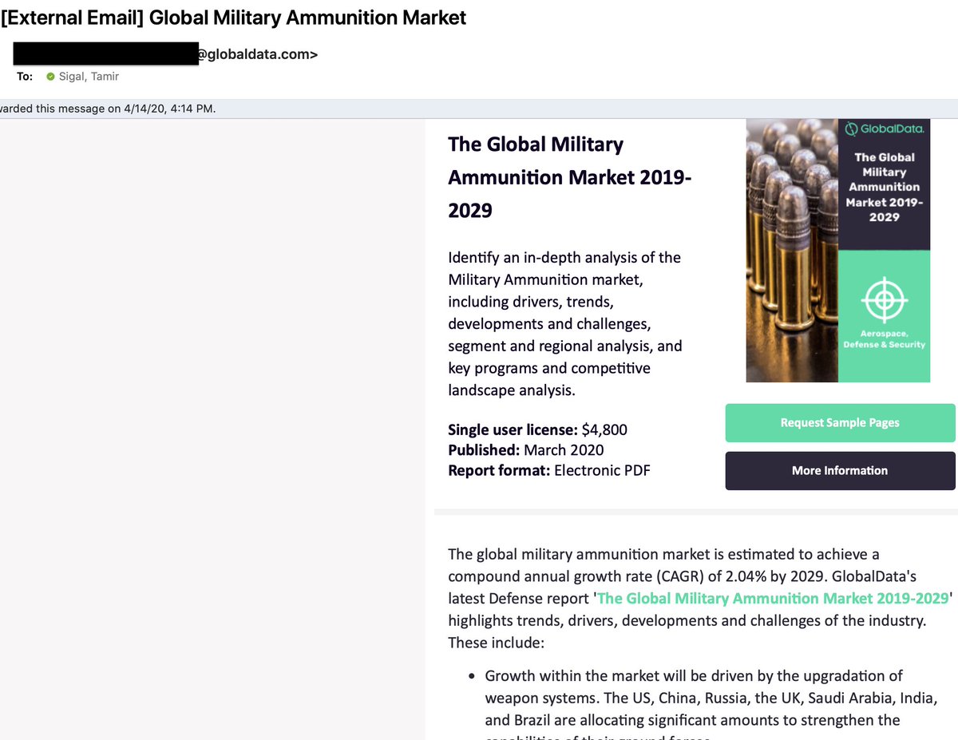
Task: Click the GlobalData logo on the report cover
Action: [885, 129]
